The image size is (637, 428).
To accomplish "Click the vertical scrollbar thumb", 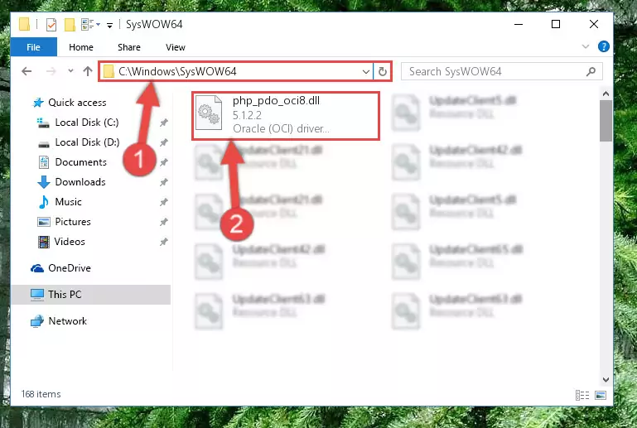I will [x=606, y=121].
